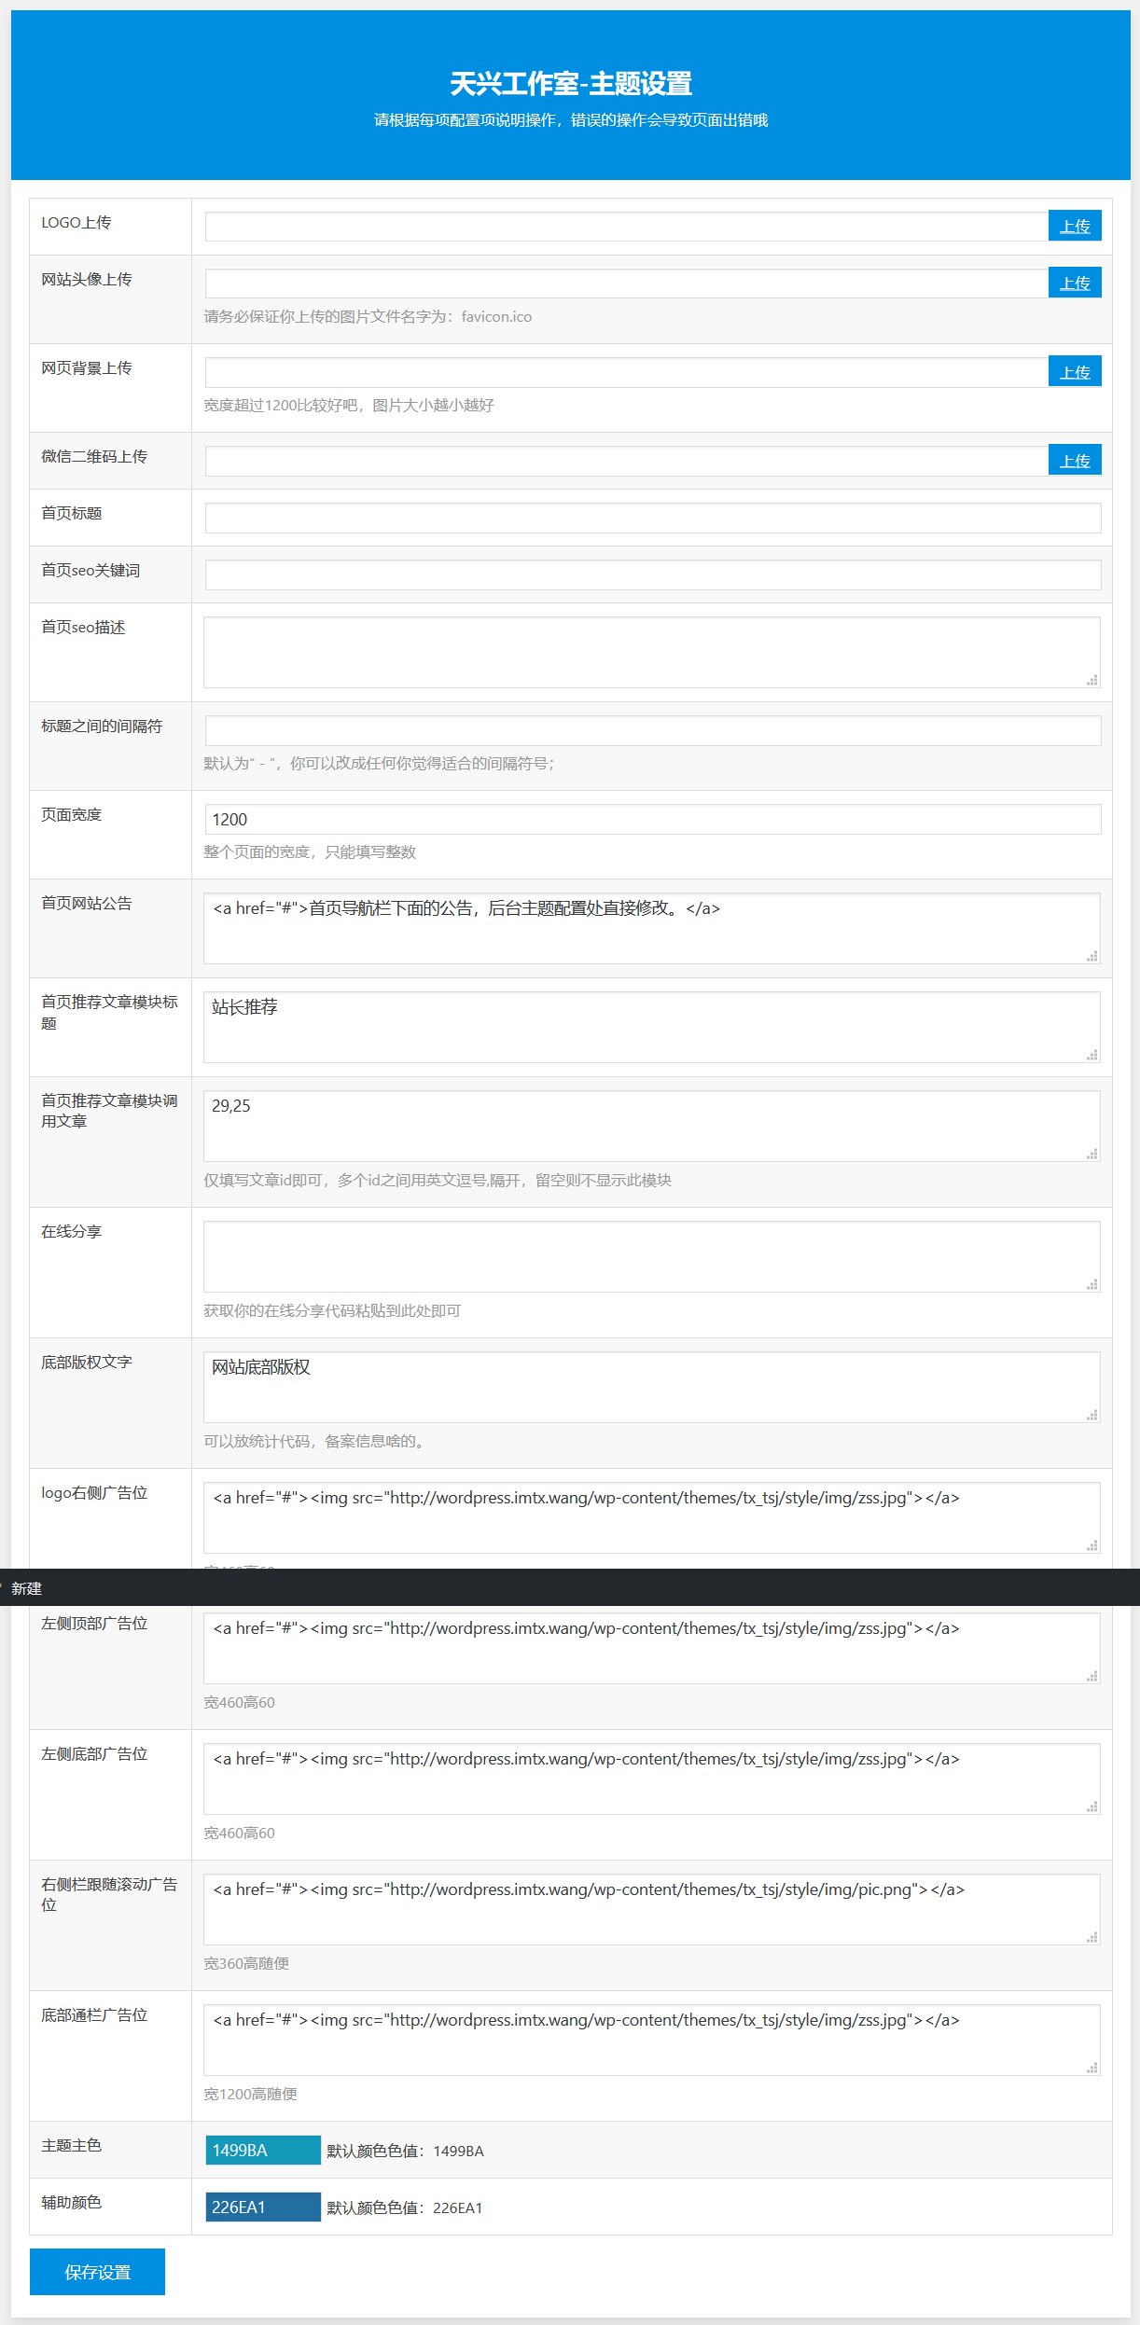Click the 站长推荐 module title textarea
Screen dimensions: 1140x2325
coord(652,1027)
